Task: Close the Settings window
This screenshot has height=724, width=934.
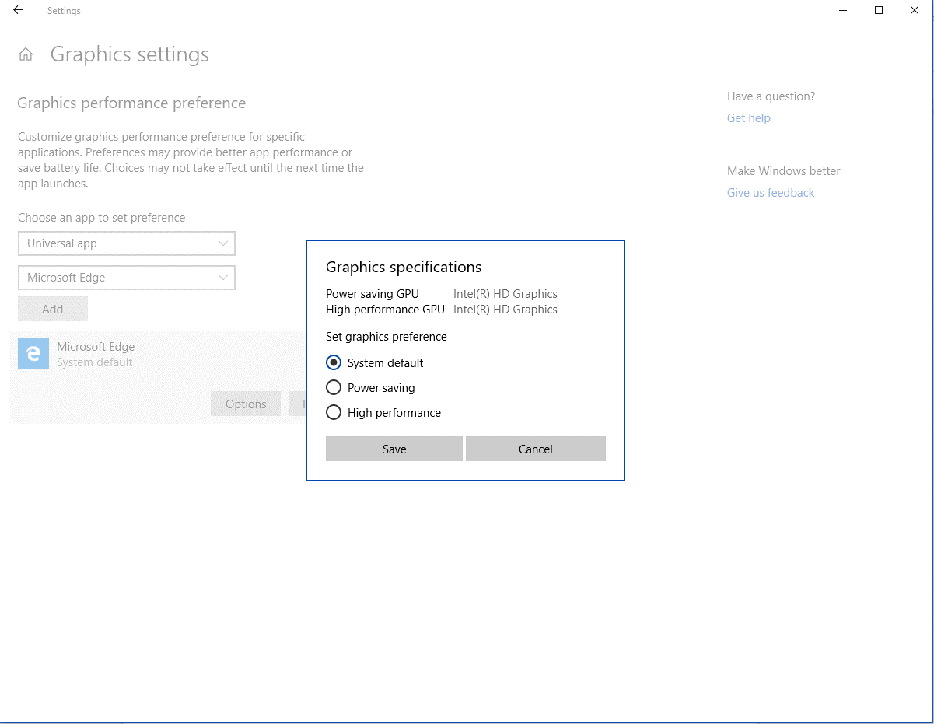Action: tap(915, 10)
